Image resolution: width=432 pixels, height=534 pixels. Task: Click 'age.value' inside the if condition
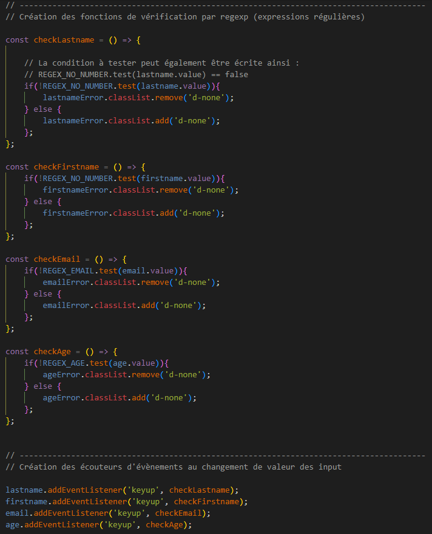click(134, 363)
